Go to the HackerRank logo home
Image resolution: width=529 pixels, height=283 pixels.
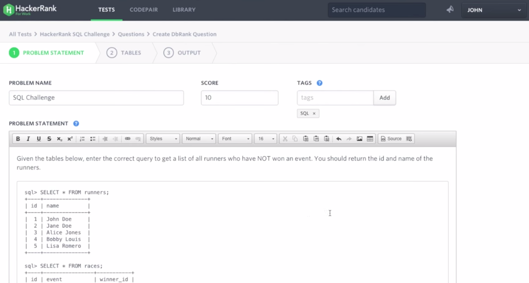pyautogui.click(x=30, y=10)
